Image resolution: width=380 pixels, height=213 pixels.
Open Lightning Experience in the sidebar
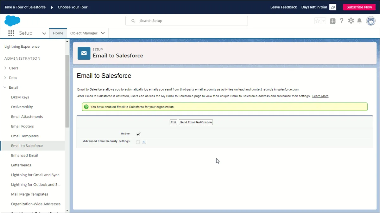point(22,47)
